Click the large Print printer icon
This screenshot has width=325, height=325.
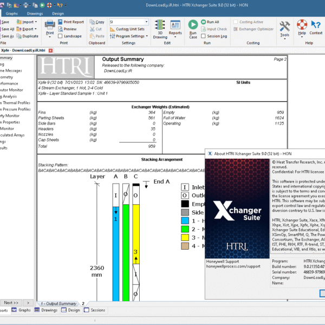(x=50, y=25)
